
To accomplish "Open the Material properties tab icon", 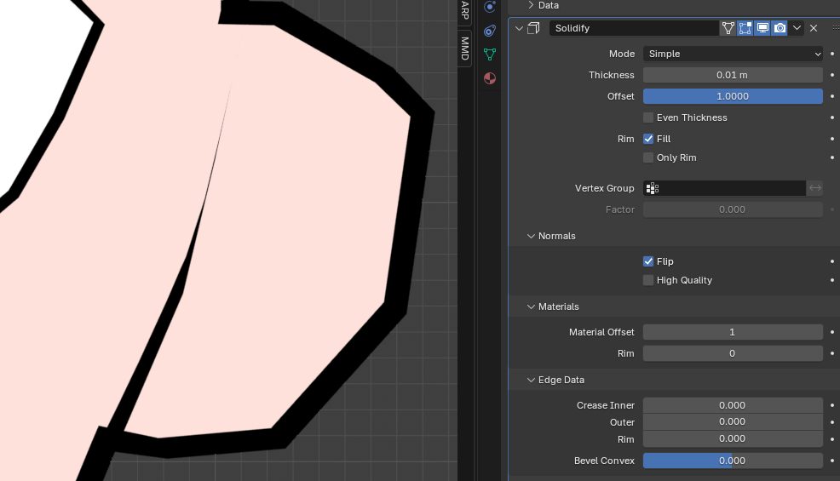I will pyautogui.click(x=490, y=78).
